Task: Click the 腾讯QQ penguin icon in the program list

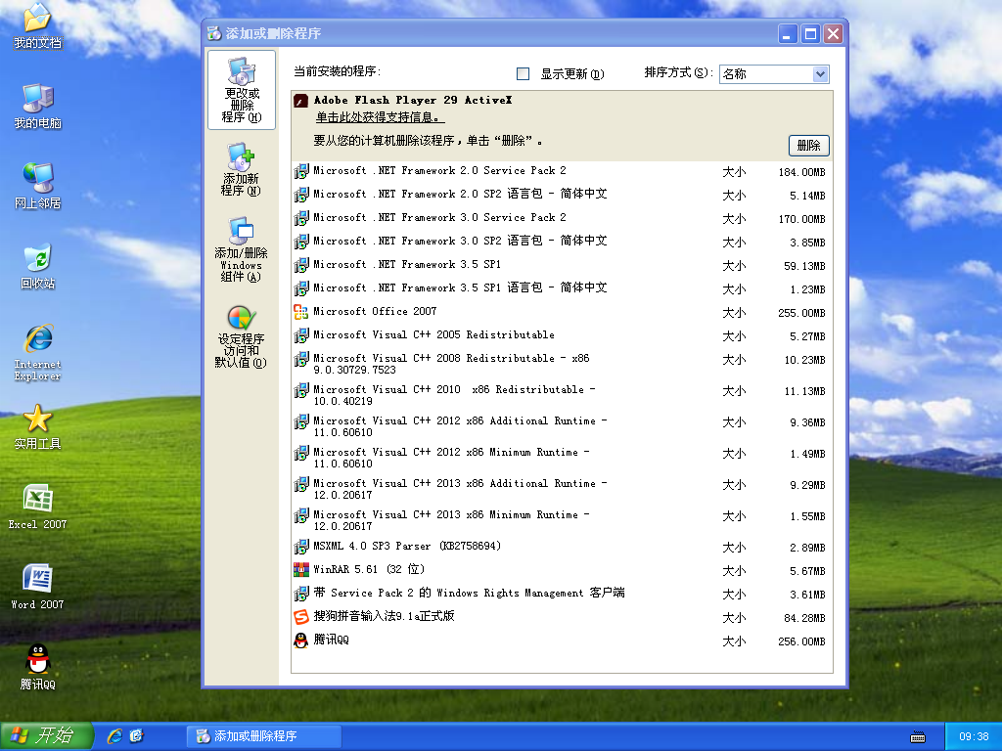Action: click(301, 641)
